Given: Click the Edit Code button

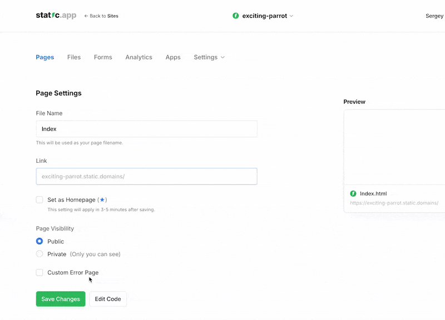Looking at the screenshot, I should click(108, 299).
